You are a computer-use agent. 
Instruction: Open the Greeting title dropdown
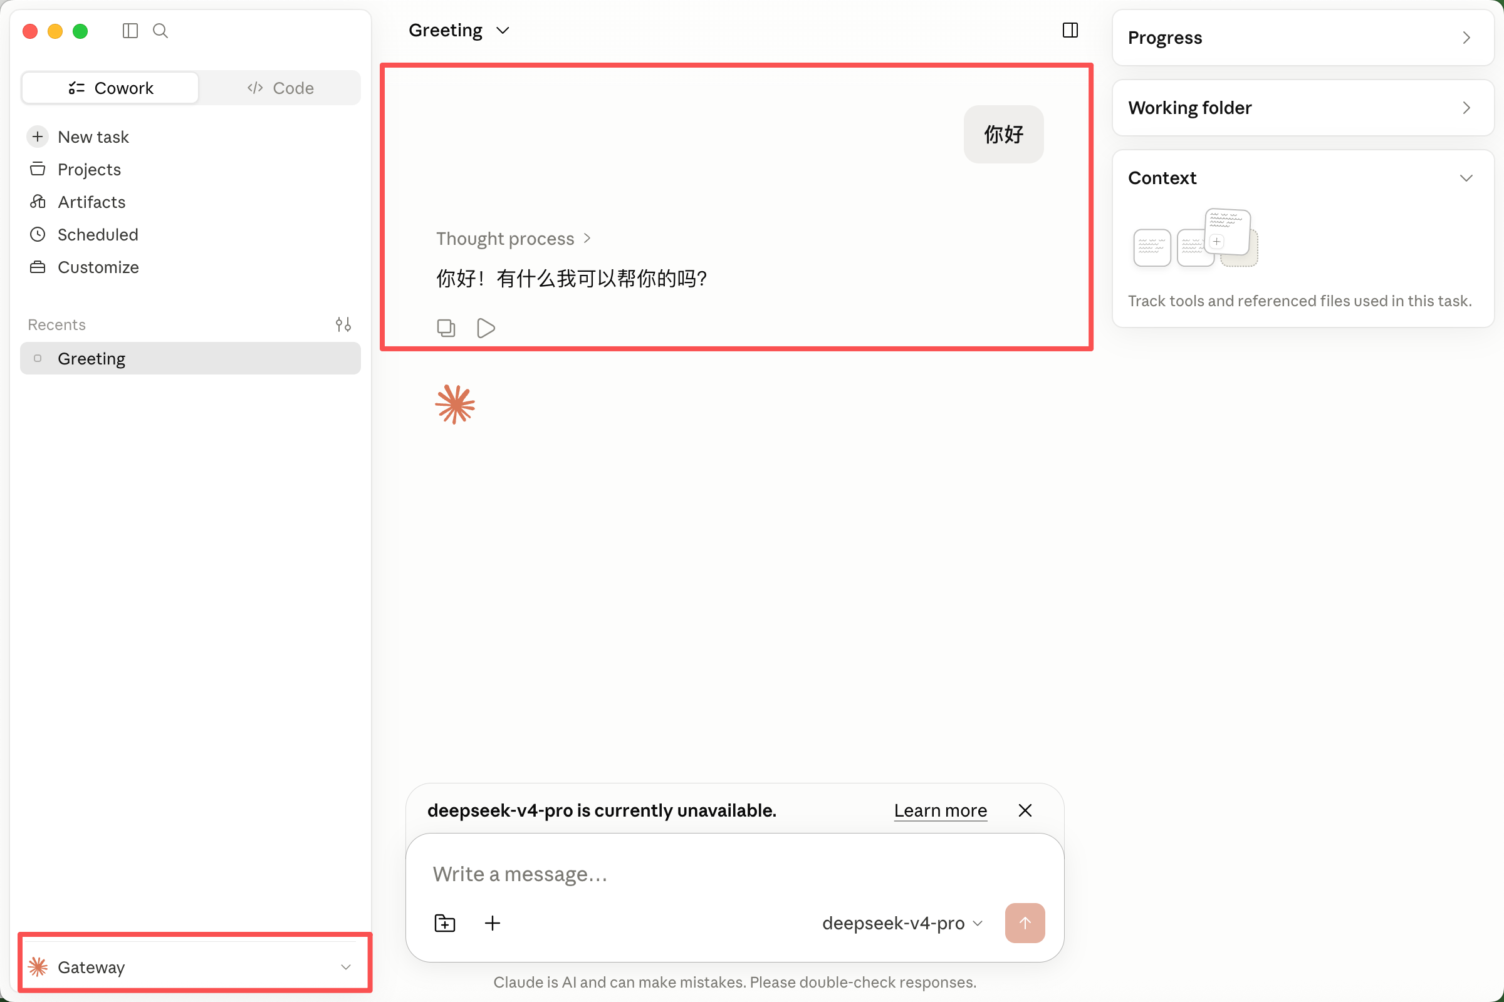[x=459, y=30]
